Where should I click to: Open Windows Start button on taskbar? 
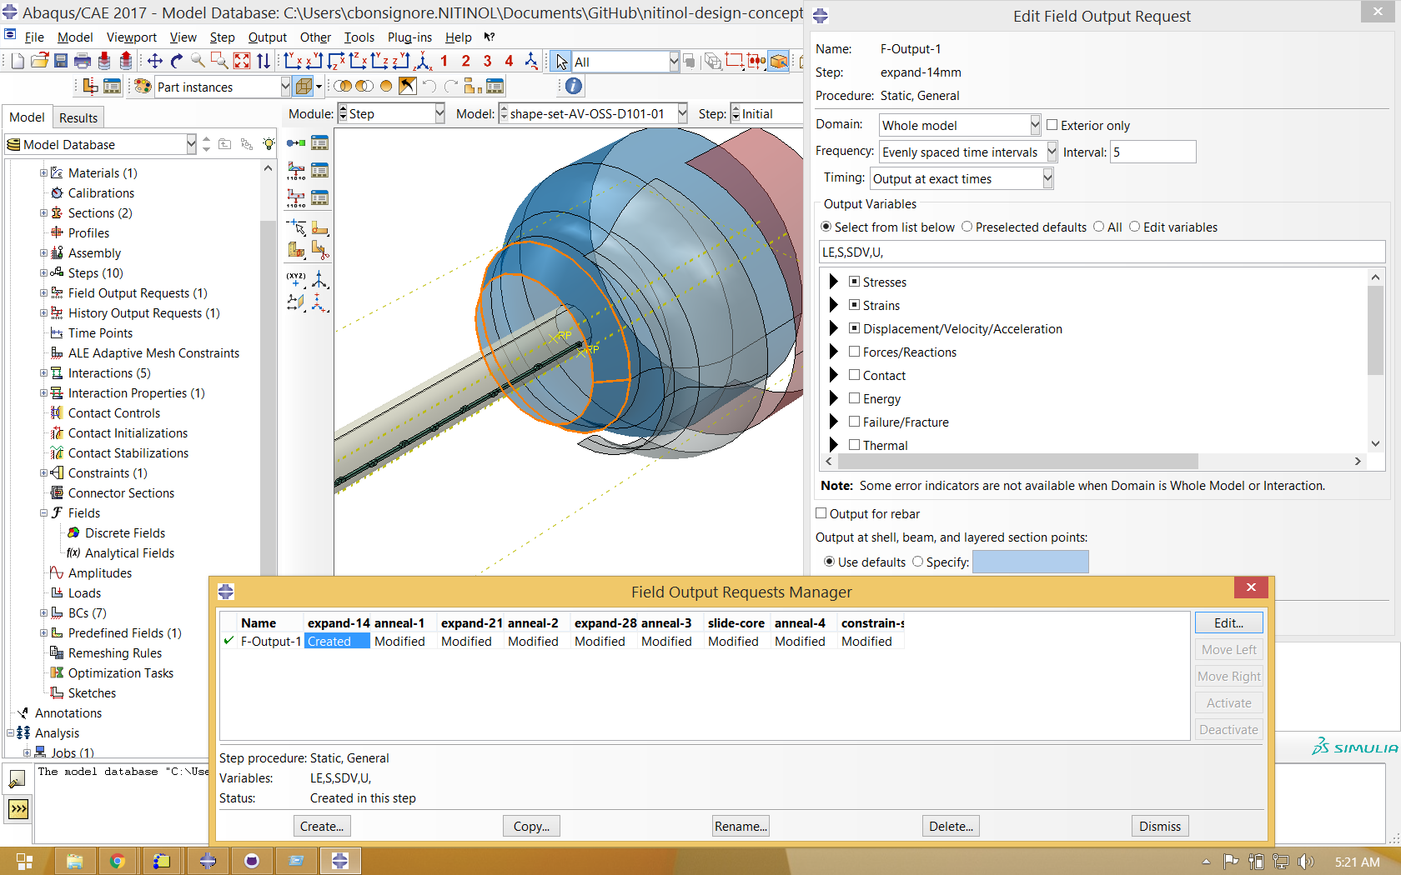[24, 862]
